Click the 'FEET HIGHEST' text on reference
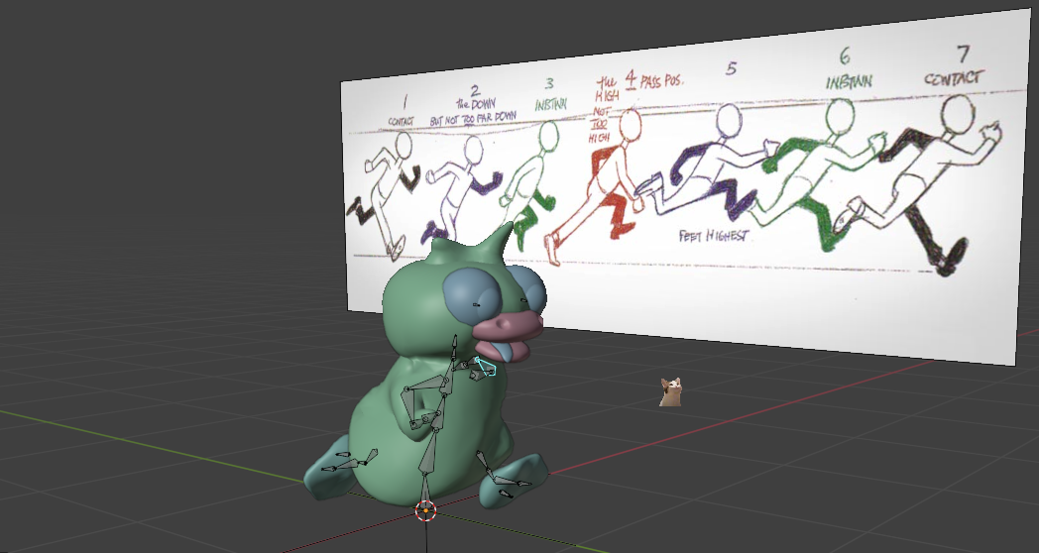1039x553 pixels. click(x=714, y=236)
